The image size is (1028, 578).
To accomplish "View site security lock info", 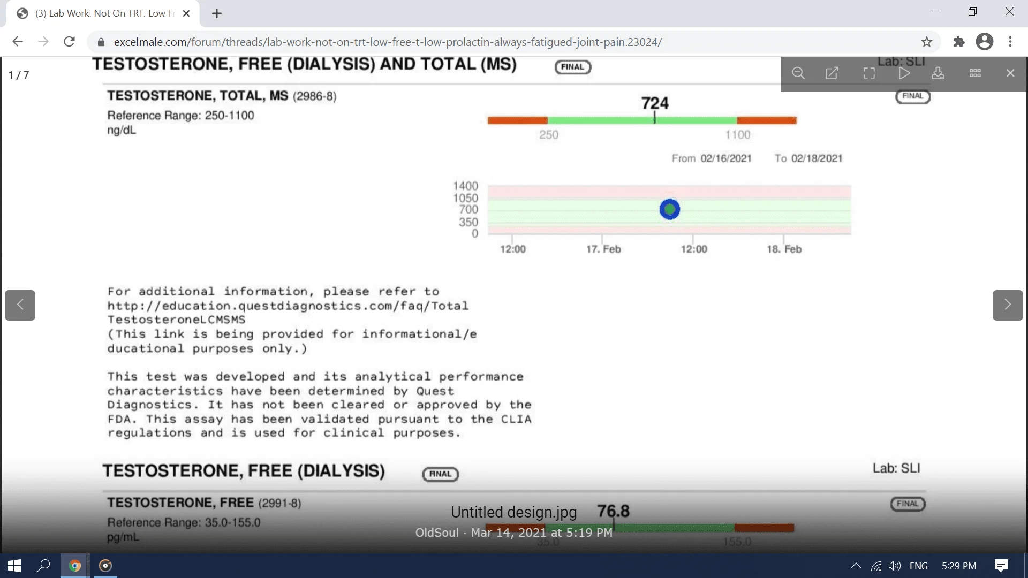I will pyautogui.click(x=101, y=42).
